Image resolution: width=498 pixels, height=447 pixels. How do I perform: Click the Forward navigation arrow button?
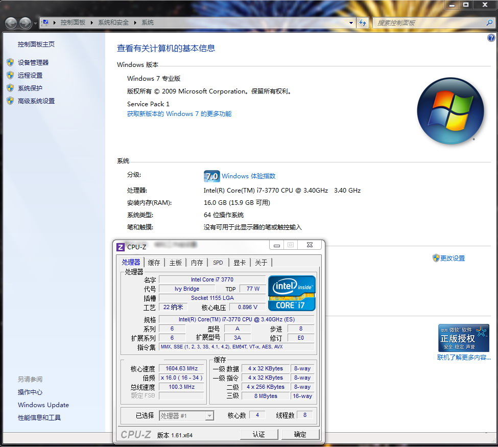pos(26,23)
